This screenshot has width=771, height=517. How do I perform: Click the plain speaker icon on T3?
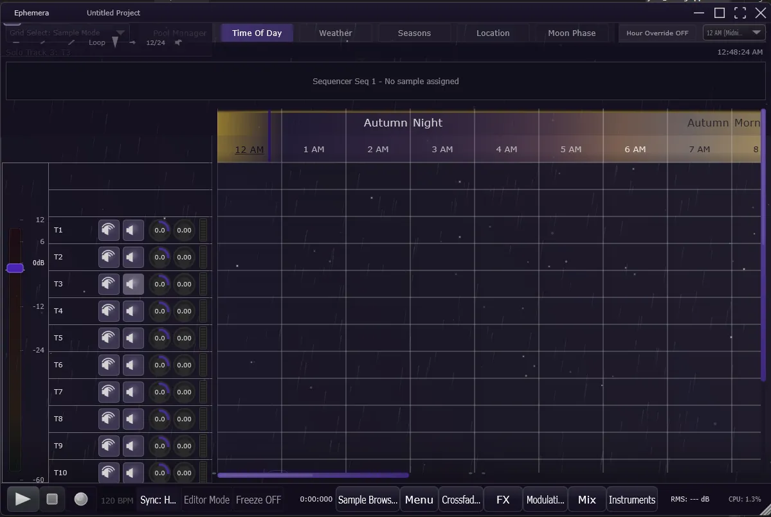(133, 284)
